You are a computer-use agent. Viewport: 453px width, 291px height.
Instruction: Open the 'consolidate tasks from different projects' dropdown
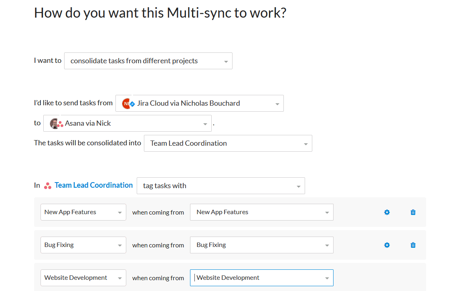coord(148,61)
